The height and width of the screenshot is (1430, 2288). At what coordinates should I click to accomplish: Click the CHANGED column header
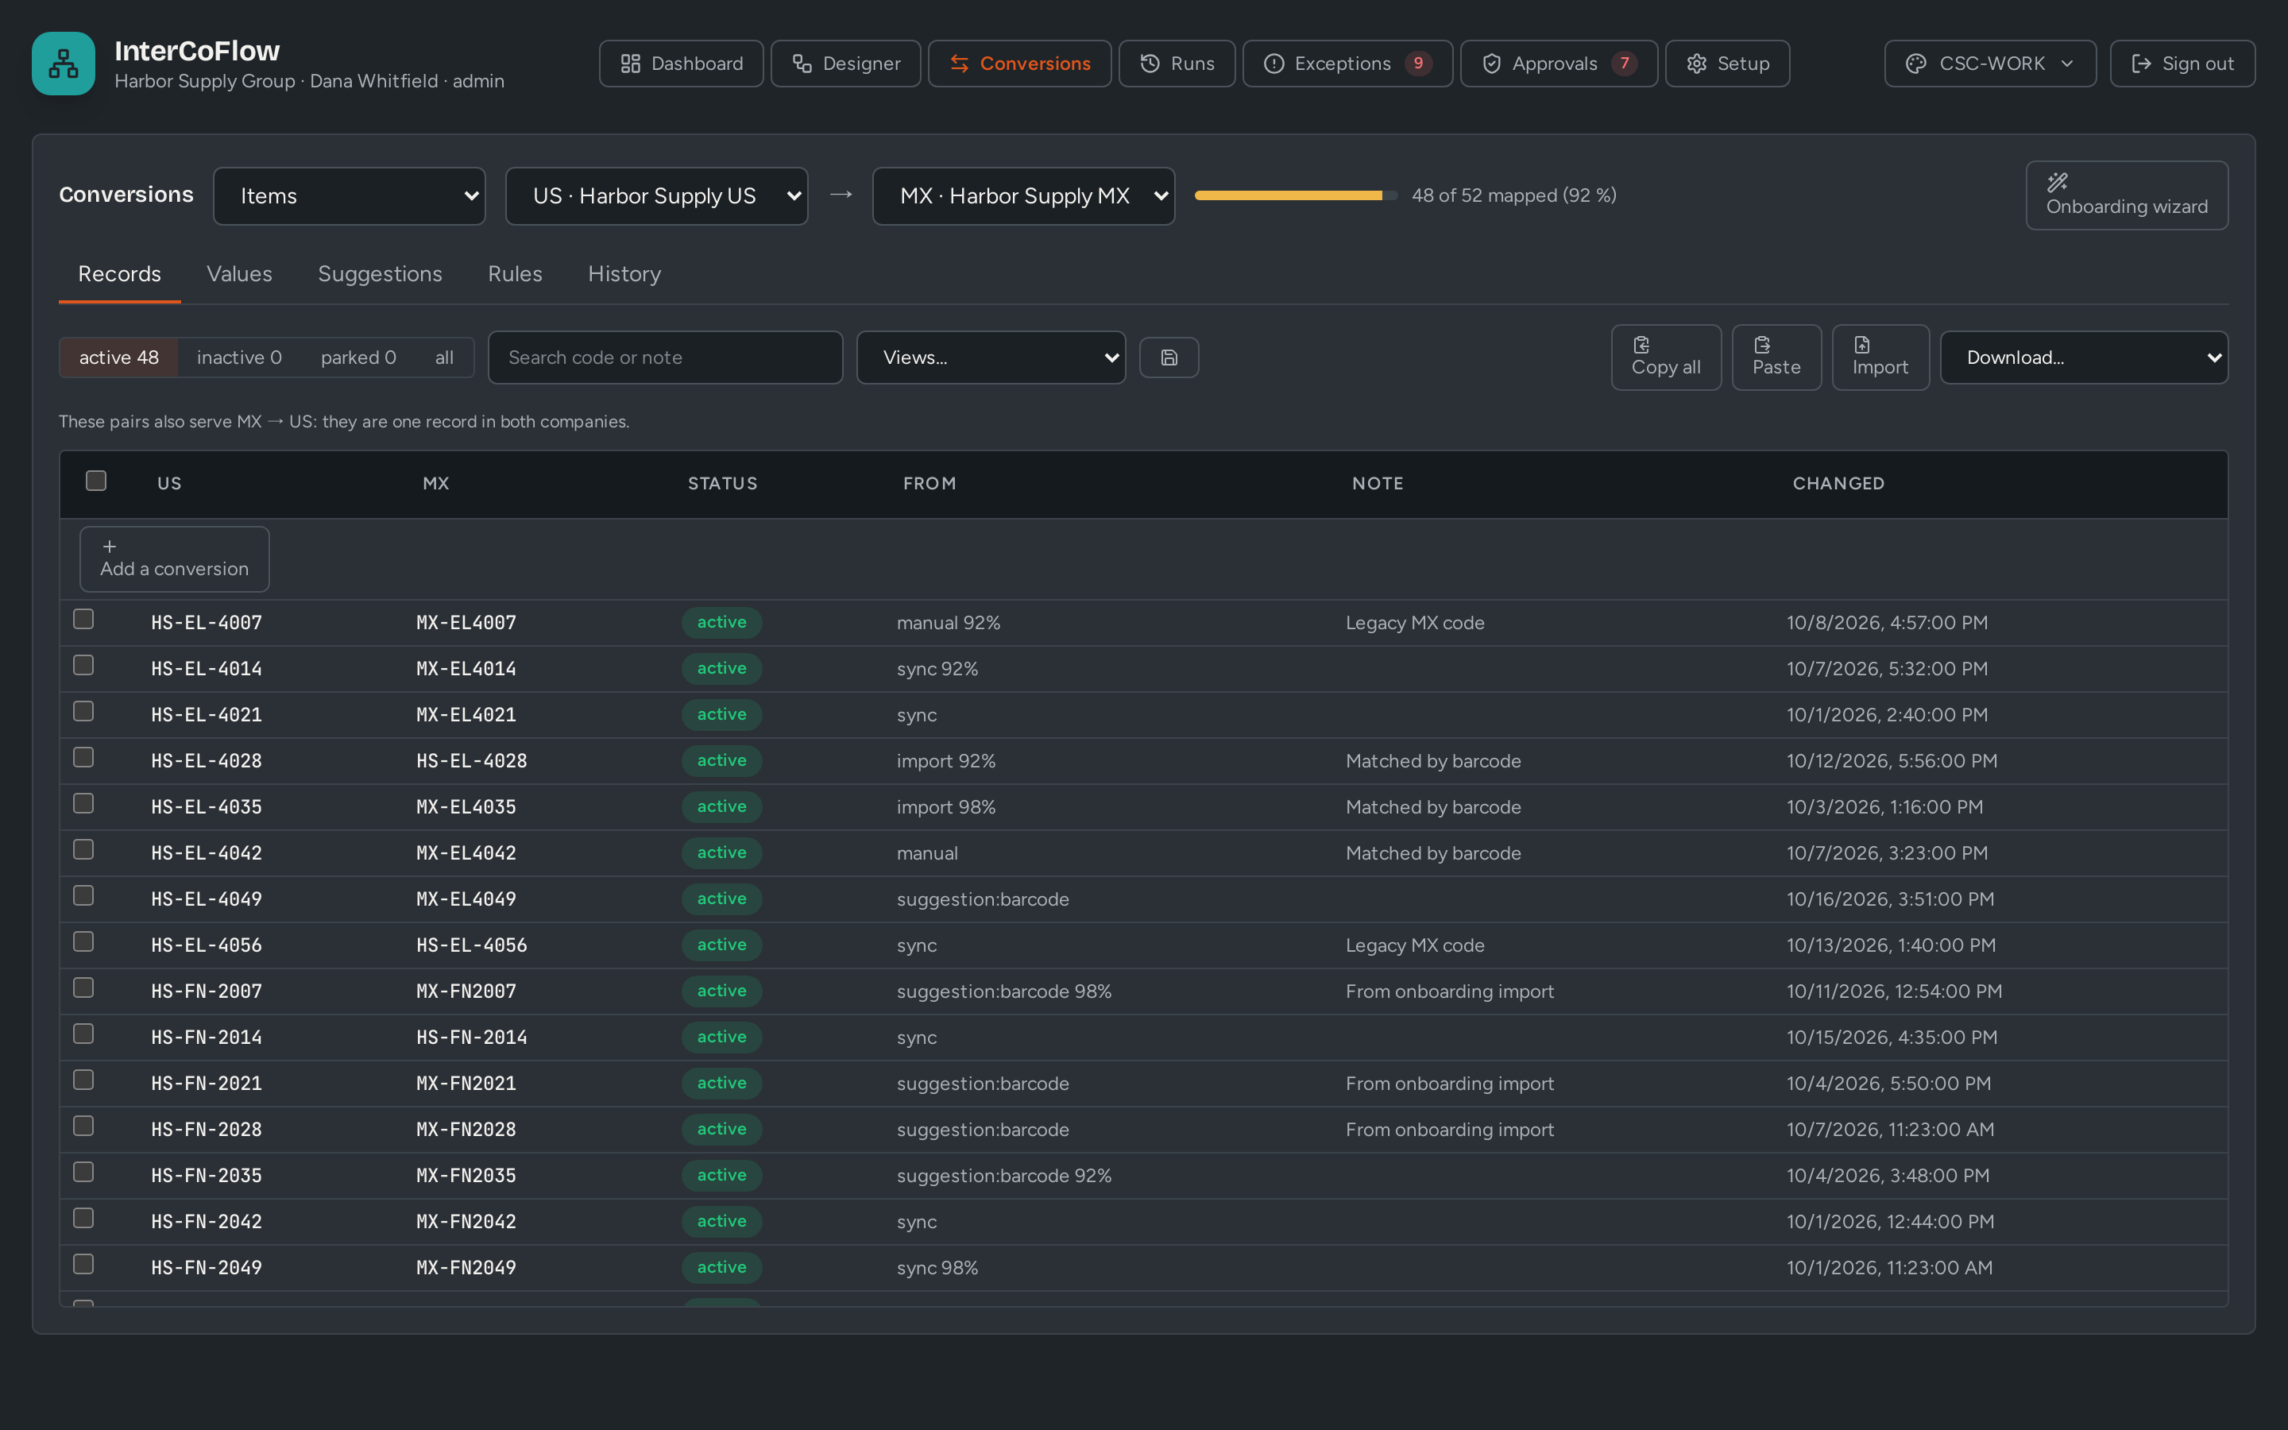pos(1839,483)
